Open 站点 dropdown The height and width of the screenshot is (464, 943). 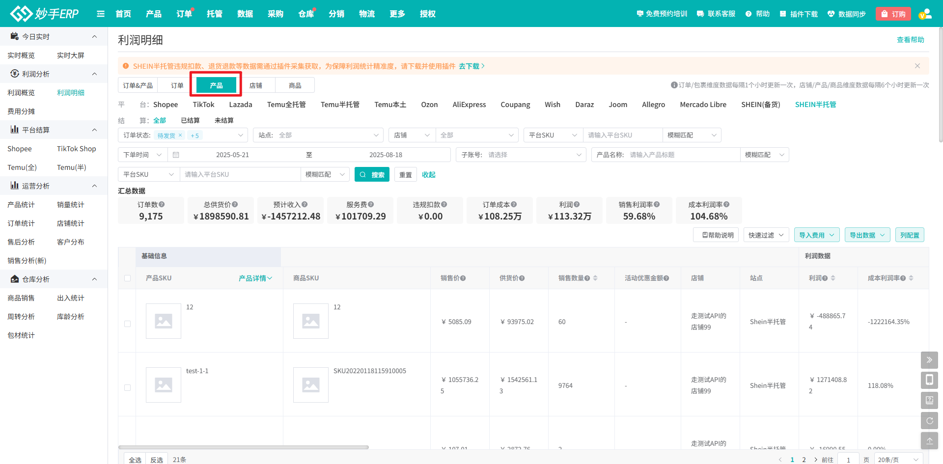click(318, 135)
